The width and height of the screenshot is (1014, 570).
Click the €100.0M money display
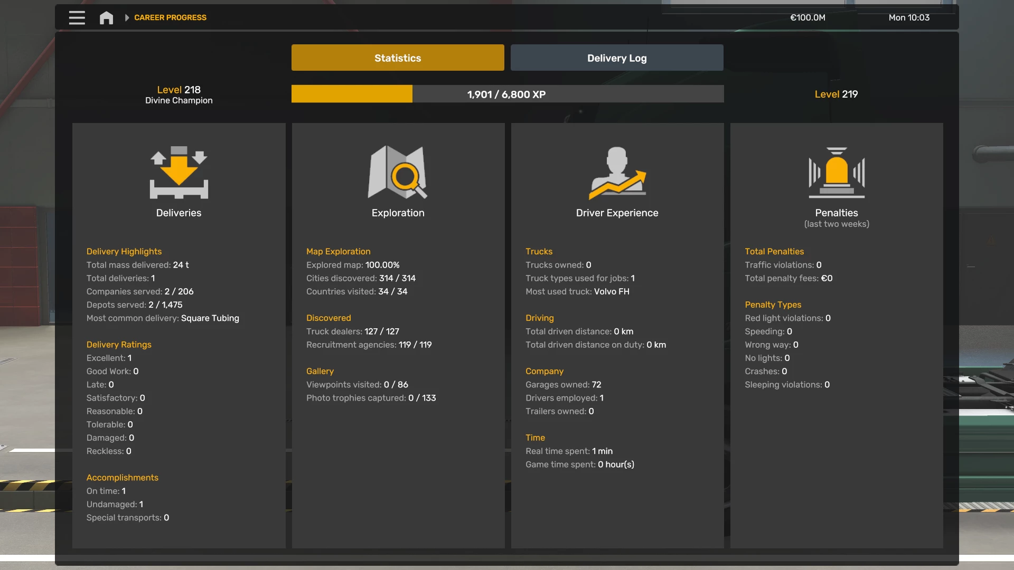808,17
